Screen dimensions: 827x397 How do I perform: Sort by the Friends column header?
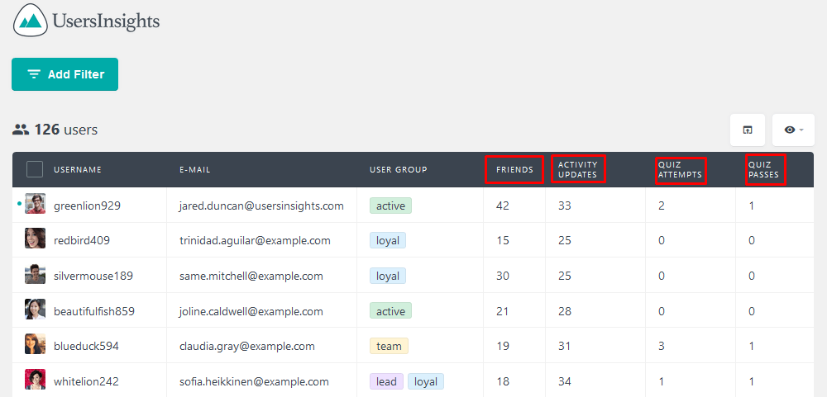(x=514, y=169)
